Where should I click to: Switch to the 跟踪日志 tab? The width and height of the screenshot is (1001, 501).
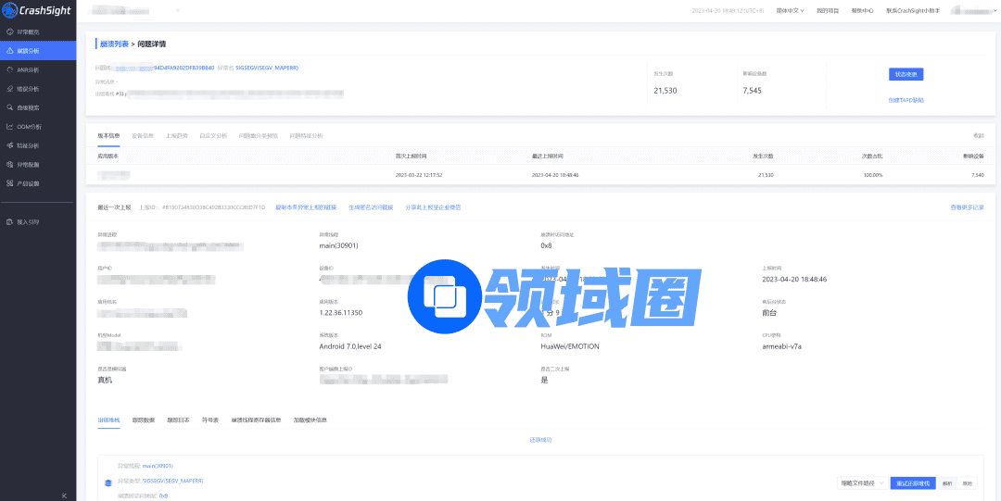click(x=178, y=420)
